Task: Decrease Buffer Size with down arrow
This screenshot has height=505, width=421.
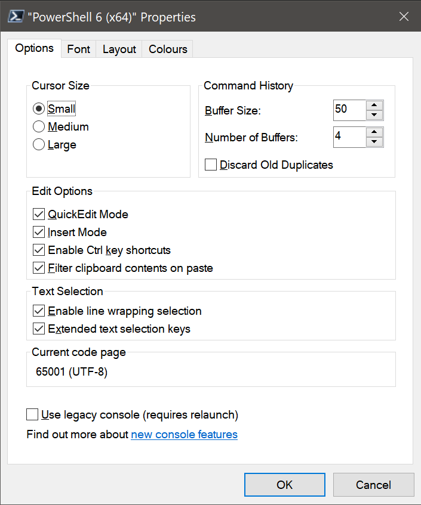Action: tap(374, 115)
